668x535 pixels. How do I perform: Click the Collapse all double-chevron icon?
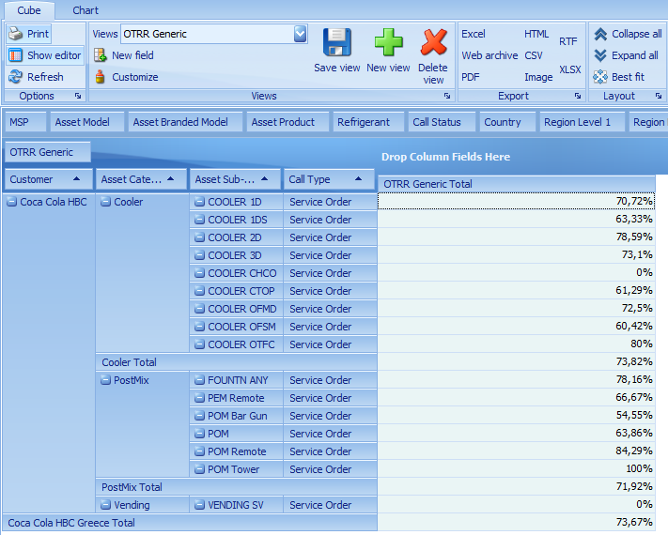click(600, 34)
